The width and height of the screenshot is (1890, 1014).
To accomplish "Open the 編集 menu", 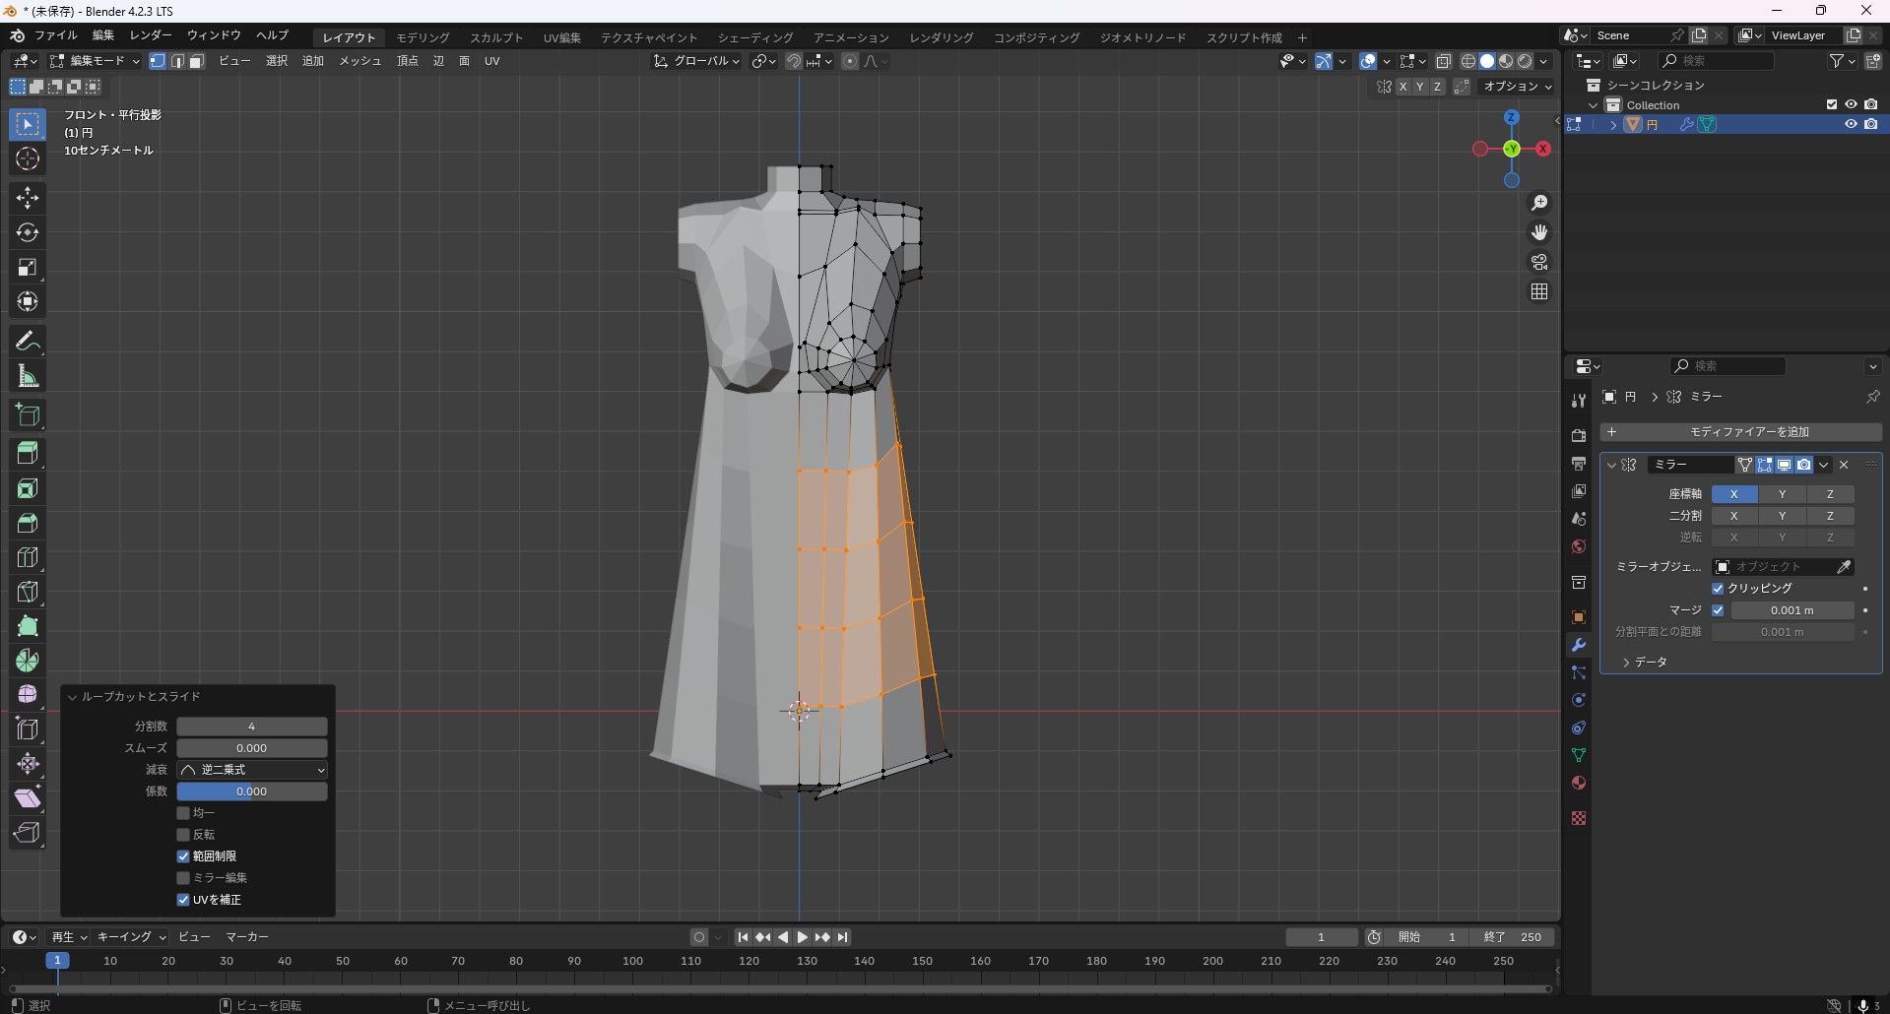I will (103, 35).
